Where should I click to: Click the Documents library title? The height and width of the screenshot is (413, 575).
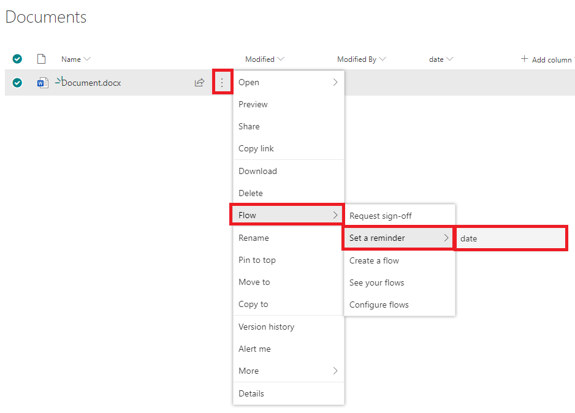tap(46, 17)
